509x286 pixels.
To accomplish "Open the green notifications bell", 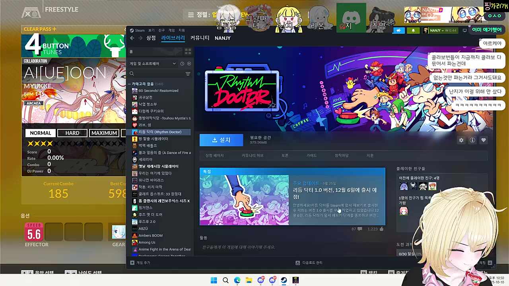I will 413,31.
